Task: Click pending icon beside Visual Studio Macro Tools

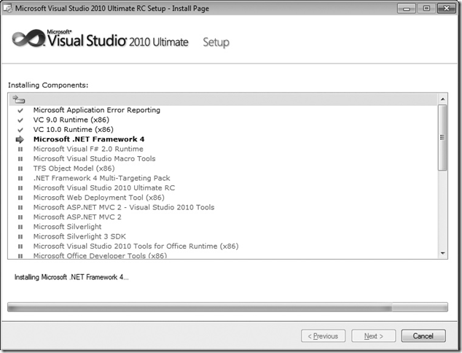Action: [x=20, y=159]
